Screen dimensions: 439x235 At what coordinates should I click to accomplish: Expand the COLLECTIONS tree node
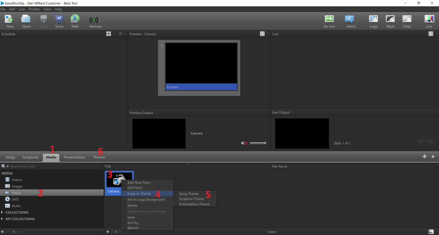coord(3,212)
